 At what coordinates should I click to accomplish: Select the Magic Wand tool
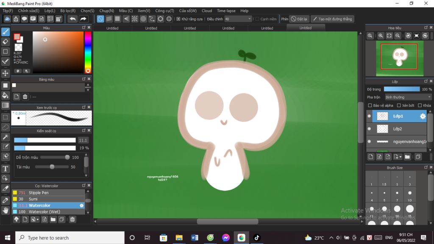coord(5,137)
